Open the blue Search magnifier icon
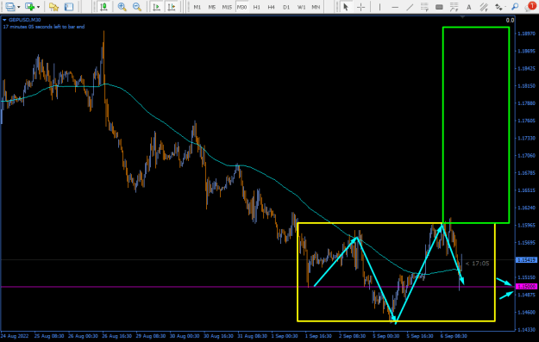539x342 pixels. (515, 7)
